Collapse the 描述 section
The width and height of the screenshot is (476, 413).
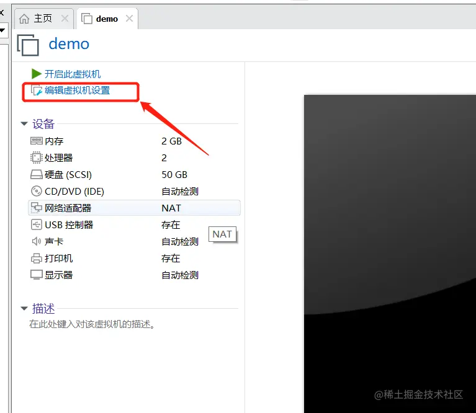24,308
